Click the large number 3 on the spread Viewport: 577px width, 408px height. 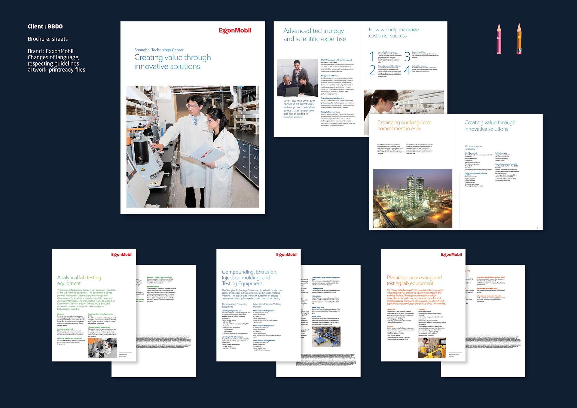coord(407,57)
